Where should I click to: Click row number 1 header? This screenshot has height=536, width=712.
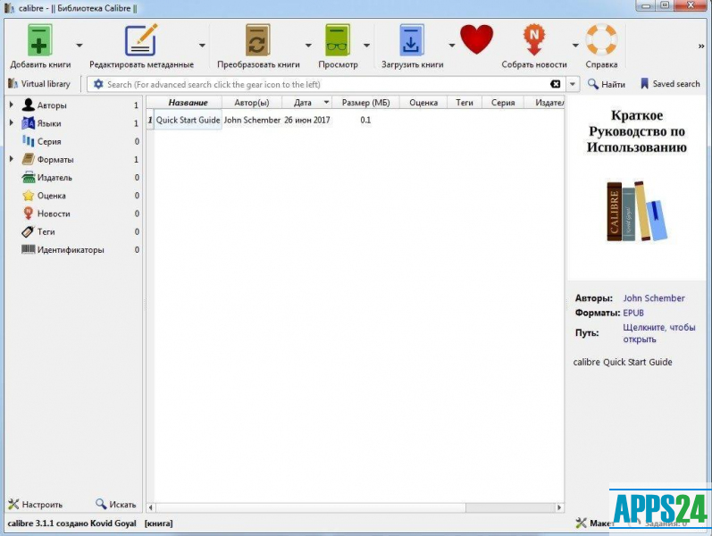tap(150, 120)
